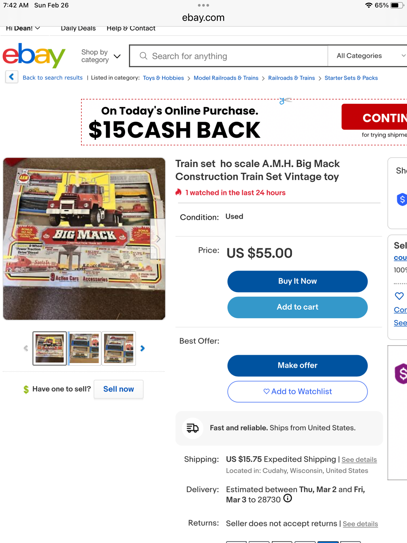Click the Make offer button
The width and height of the screenshot is (407, 543).
297,366
